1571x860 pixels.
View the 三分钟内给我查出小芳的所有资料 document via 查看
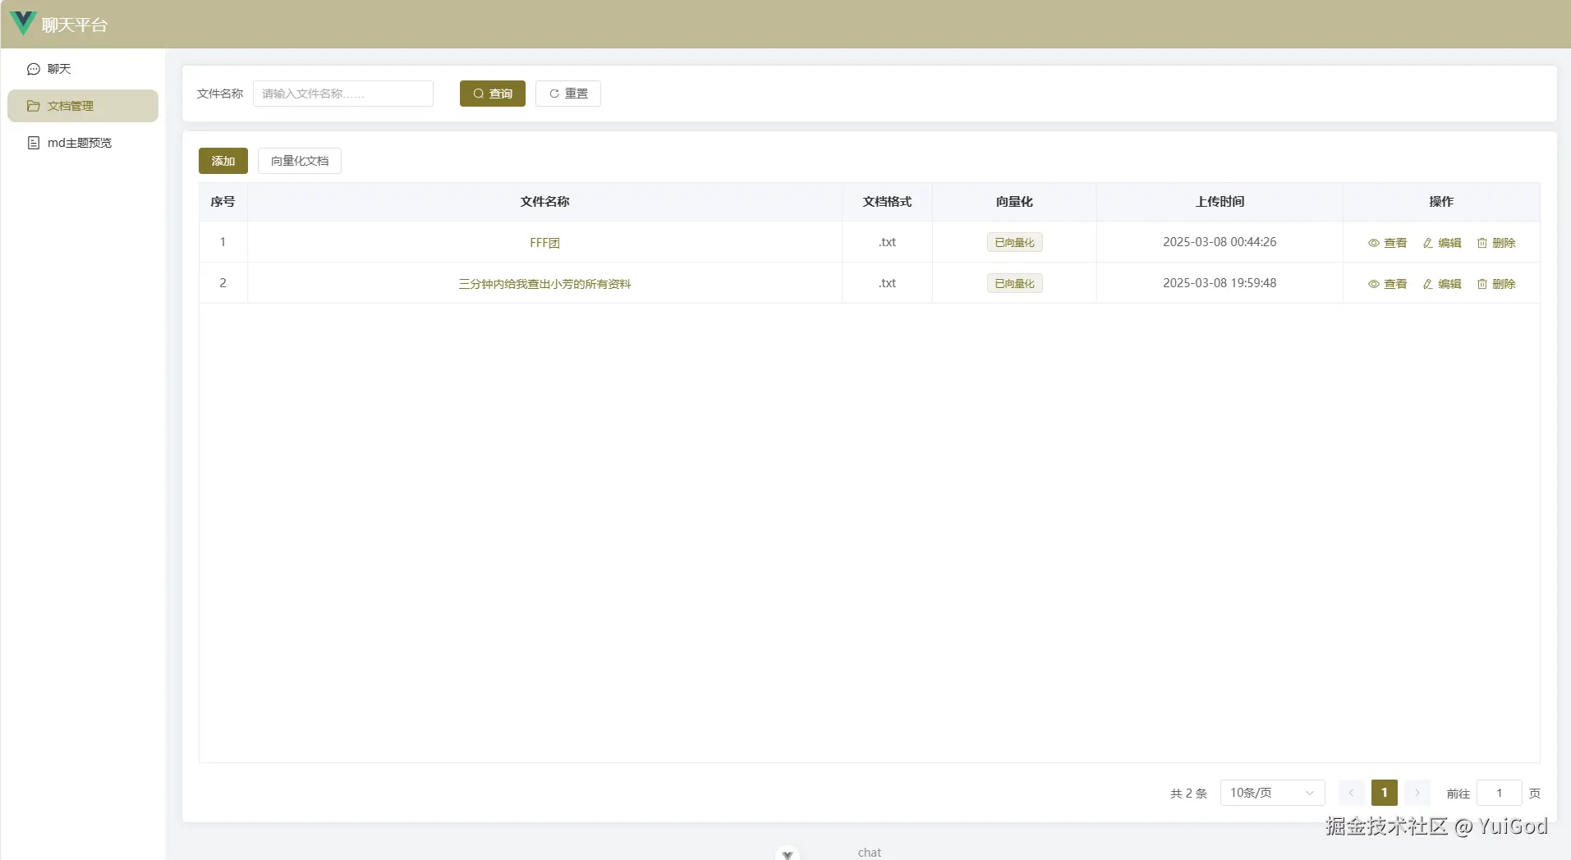click(1387, 284)
